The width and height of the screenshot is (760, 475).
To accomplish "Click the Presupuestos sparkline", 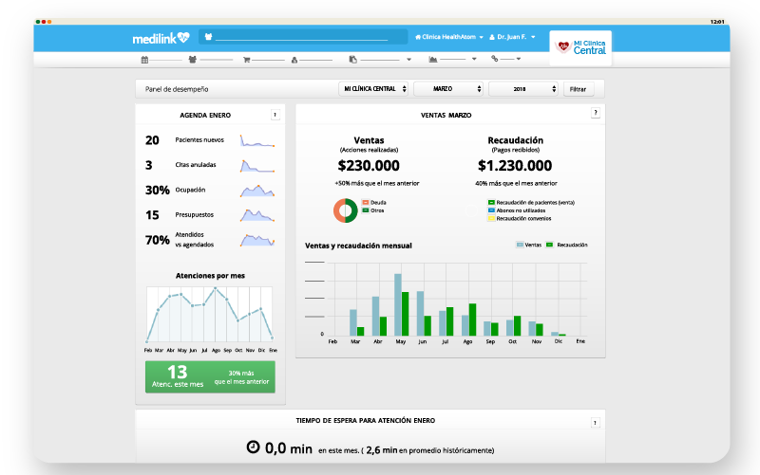I will point(256,215).
